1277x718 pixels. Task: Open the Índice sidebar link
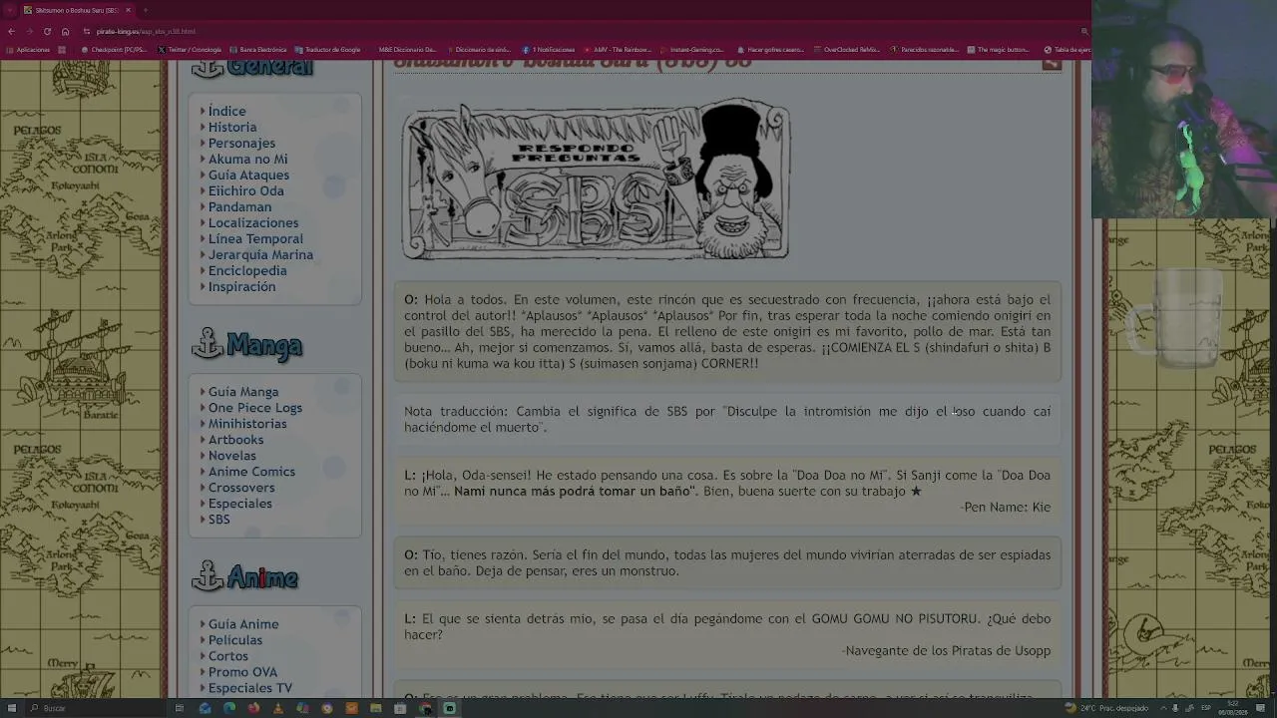226,111
